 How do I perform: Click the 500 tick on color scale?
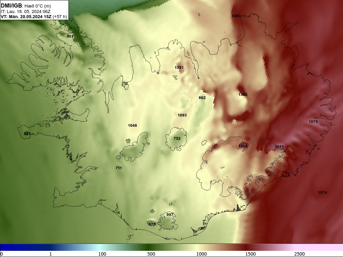pyautogui.click(x=151, y=254)
